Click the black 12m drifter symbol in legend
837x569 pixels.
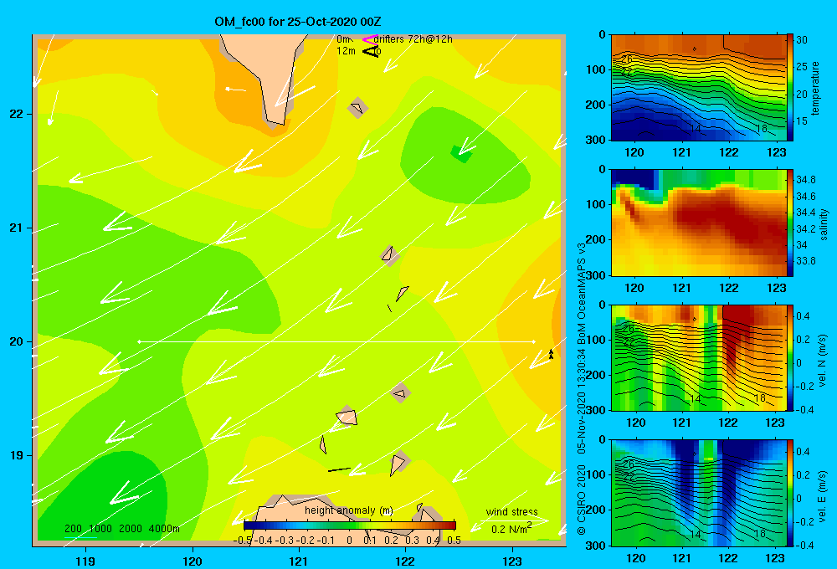pyautogui.click(x=371, y=51)
